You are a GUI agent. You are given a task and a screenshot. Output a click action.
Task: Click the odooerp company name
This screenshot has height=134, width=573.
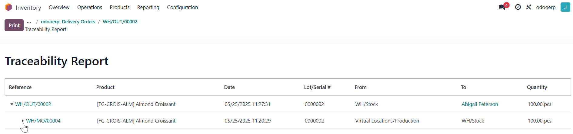click(x=546, y=7)
